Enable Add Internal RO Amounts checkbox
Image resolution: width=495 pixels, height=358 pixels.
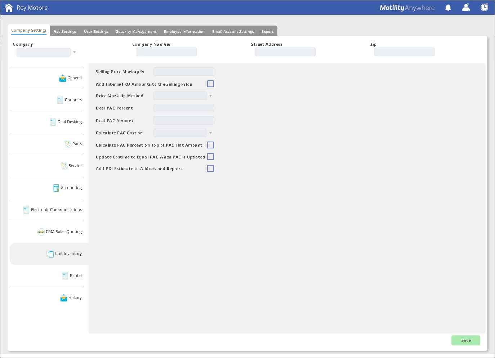tap(211, 84)
